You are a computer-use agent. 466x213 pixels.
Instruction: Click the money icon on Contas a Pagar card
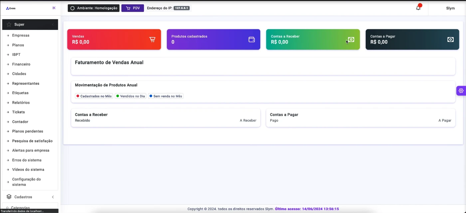pyautogui.click(x=450, y=40)
